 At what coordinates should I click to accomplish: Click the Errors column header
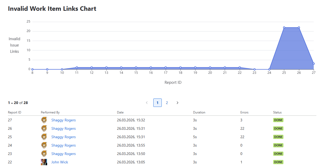244,112
